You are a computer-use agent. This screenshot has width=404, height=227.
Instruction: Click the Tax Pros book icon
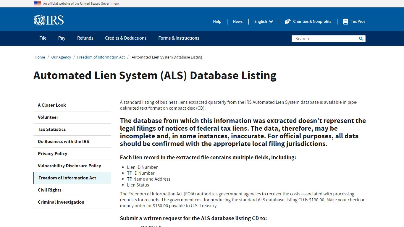click(x=345, y=22)
